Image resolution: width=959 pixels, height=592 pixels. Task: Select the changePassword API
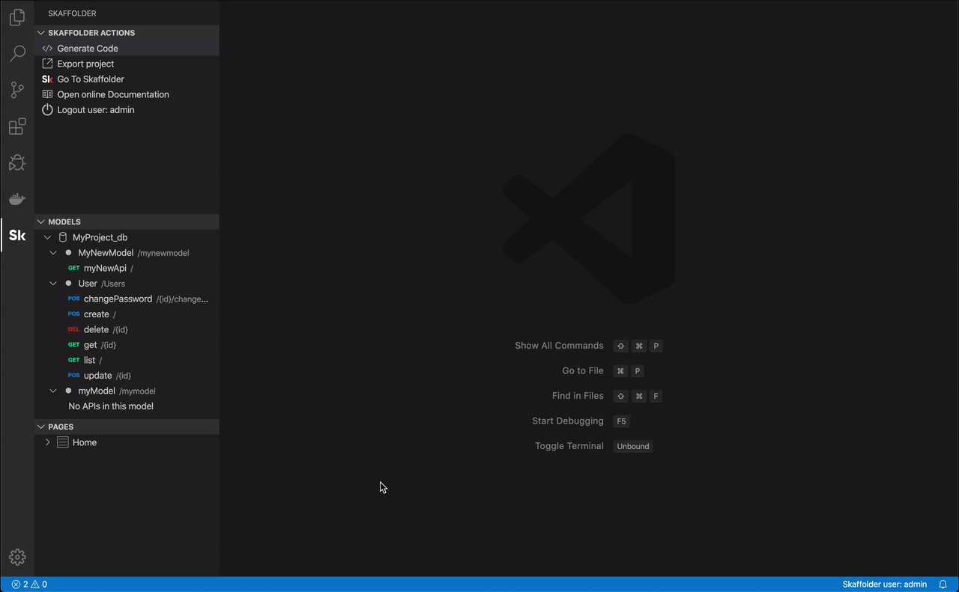pos(127,299)
